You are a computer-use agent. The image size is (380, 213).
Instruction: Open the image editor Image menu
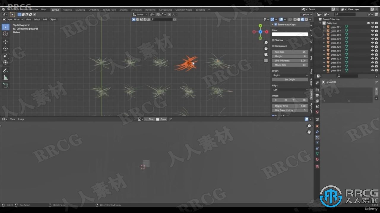pos(21,119)
